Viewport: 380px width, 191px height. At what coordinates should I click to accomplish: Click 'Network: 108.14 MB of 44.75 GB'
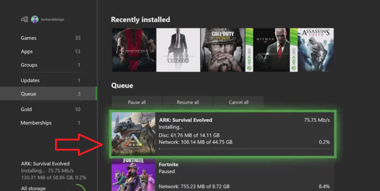point(195,142)
